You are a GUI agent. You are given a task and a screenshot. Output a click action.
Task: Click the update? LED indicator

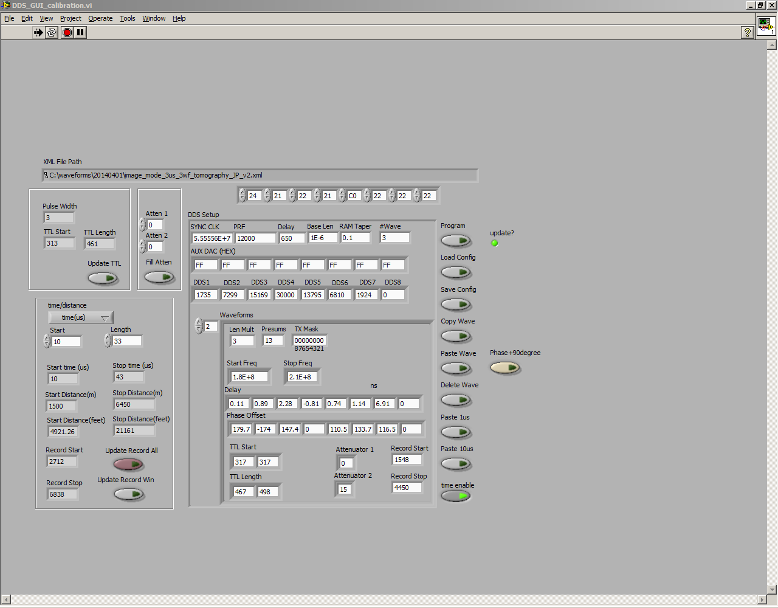[x=495, y=243]
